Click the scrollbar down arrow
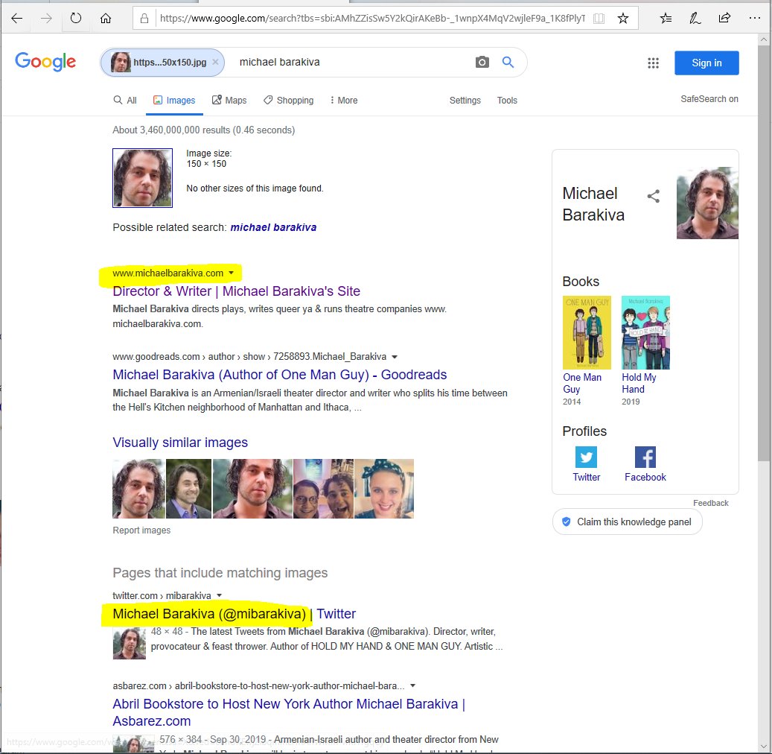This screenshot has height=754, width=772. point(764,747)
